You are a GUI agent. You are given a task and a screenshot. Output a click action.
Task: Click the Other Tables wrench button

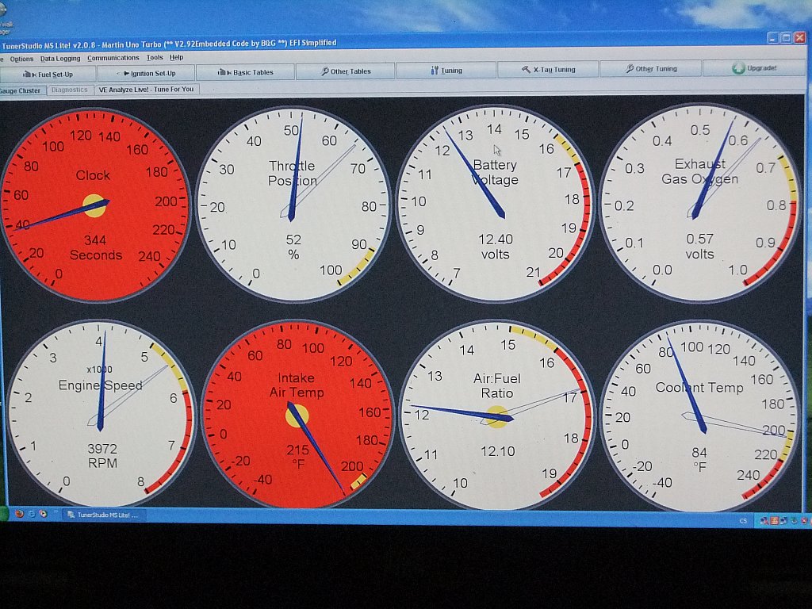[346, 71]
